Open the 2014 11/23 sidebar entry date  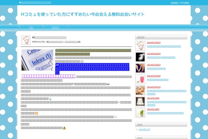pyautogui.click(x=154, y=54)
